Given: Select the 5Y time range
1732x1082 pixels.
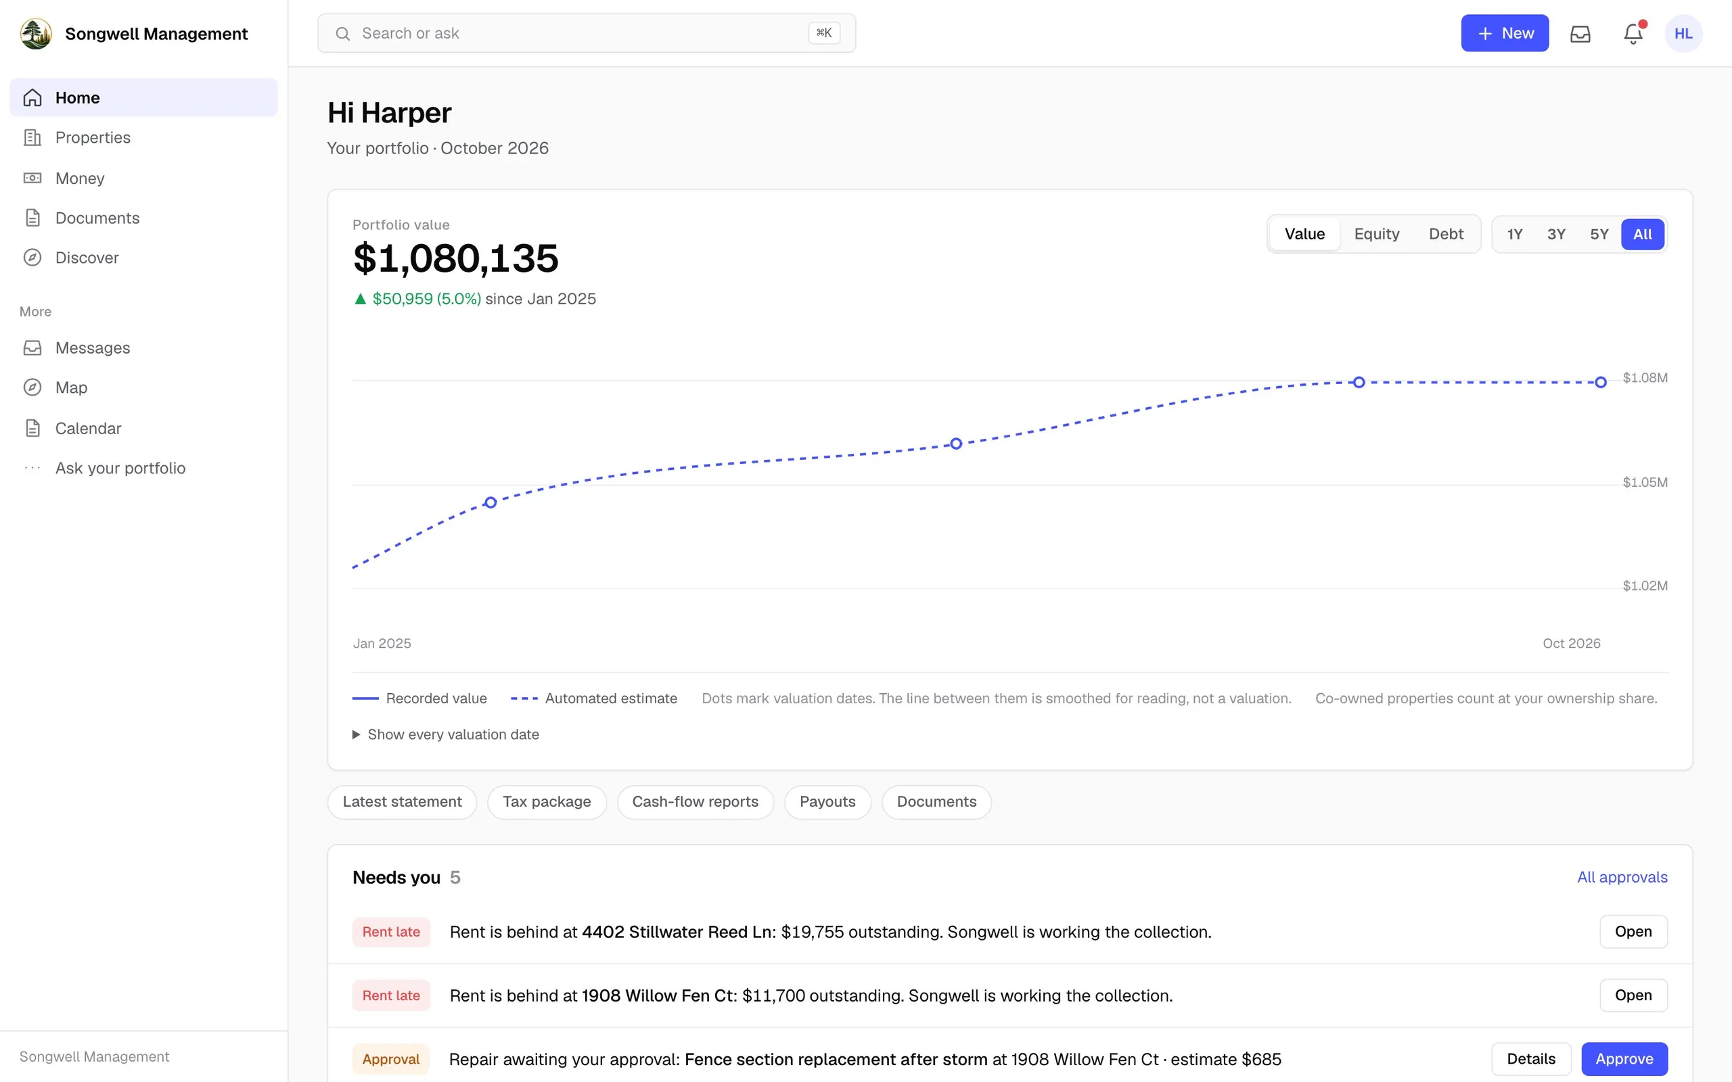Looking at the screenshot, I should coord(1599,234).
